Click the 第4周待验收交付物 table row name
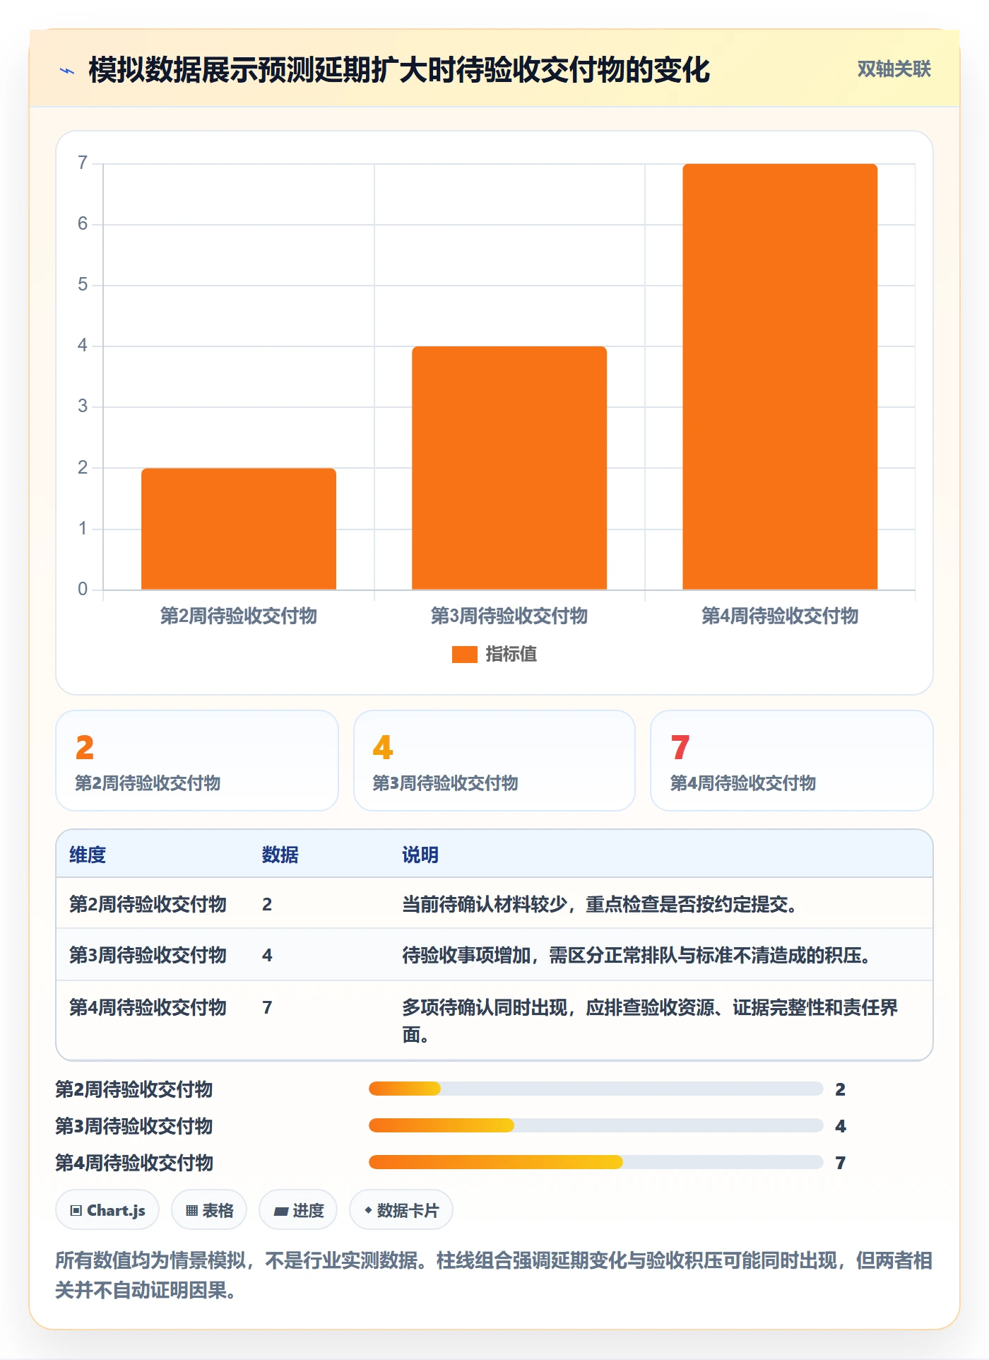 (x=148, y=1007)
